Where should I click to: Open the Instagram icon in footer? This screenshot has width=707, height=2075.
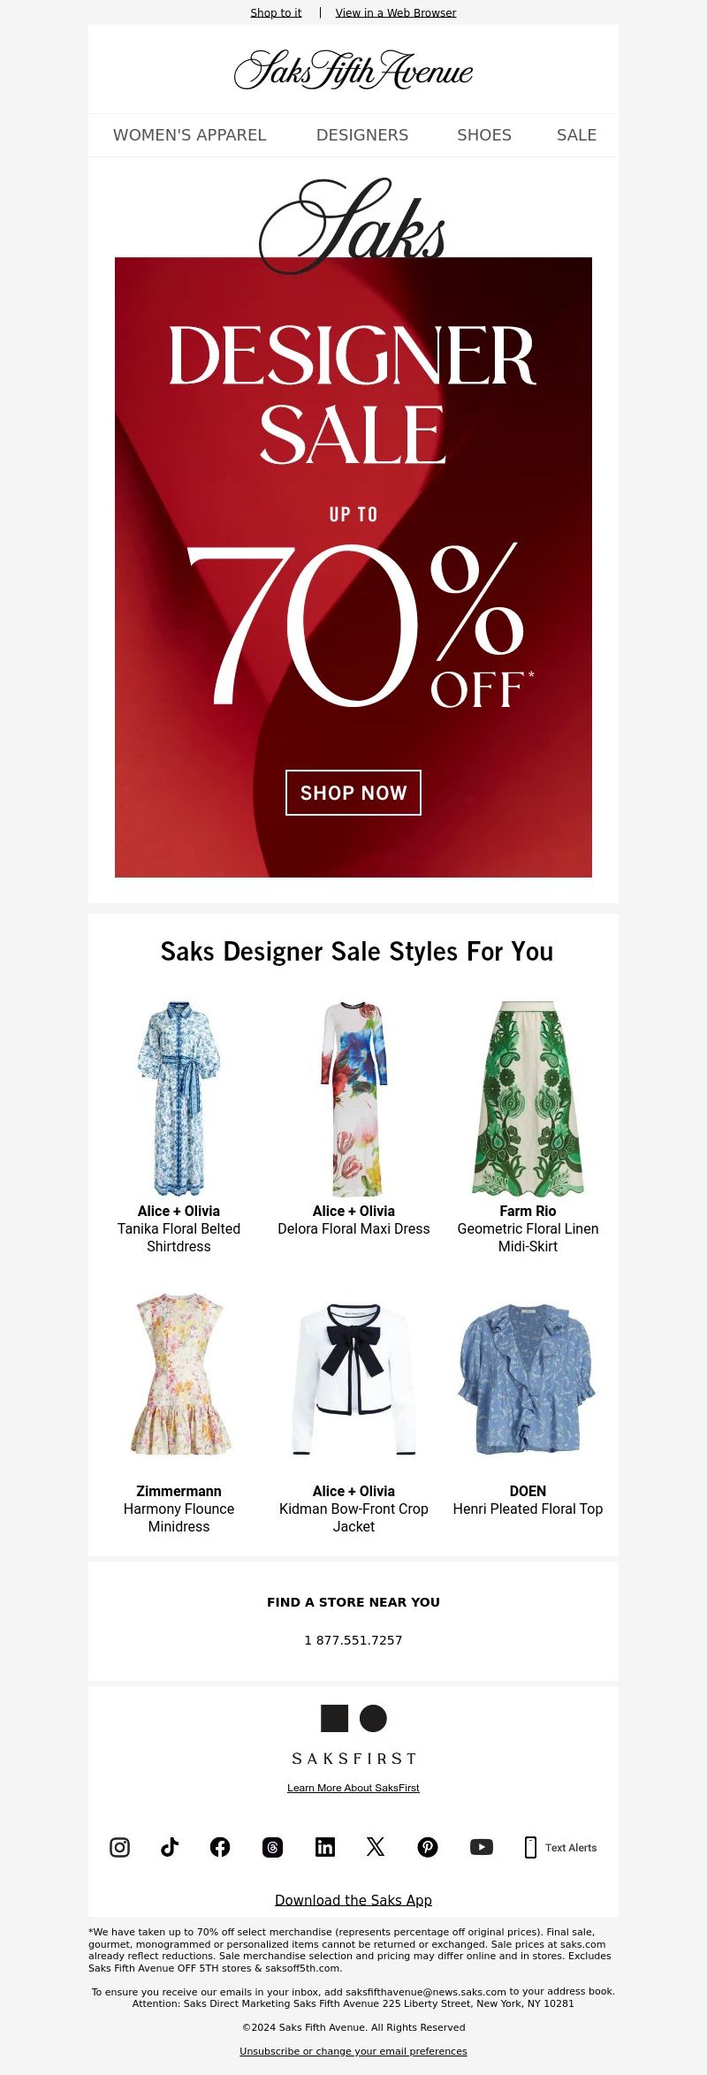pos(119,1847)
